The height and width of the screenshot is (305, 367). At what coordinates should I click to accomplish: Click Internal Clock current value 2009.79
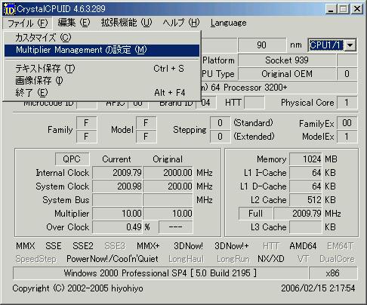[117, 173]
